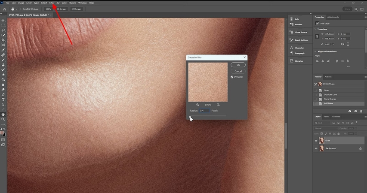Click the Gaussian Blur radius slider handle
Screen dimensions: 367x193
[x=190, y=117]
